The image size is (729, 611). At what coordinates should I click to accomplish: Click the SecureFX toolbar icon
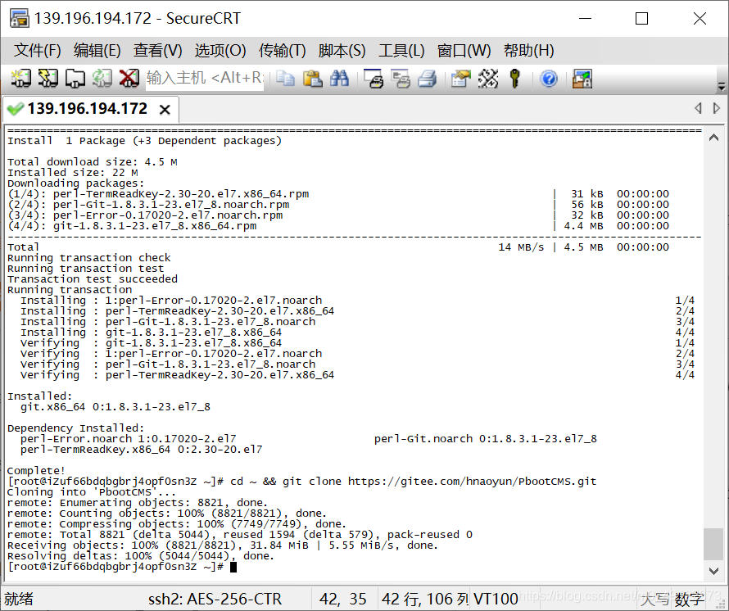pyautogui.click(x=582, y=78)
